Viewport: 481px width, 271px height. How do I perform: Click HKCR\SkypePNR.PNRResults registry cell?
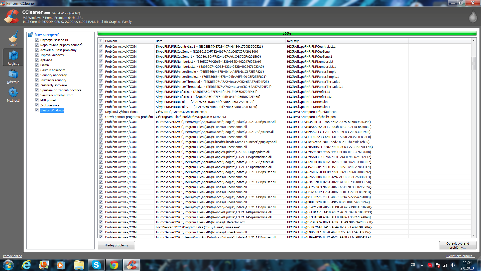pyautogui.click(x=307, y=102)
